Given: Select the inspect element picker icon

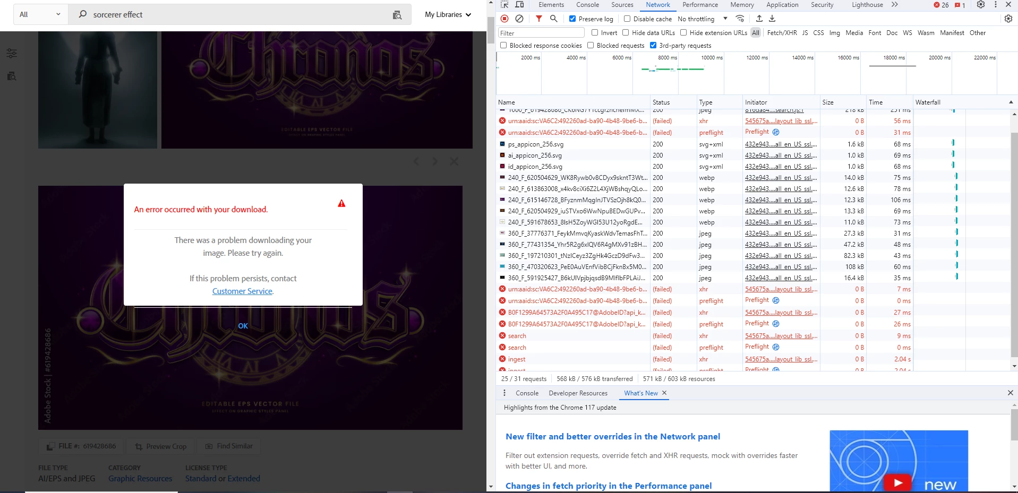Looking at the screenshot, I should 504,5.
